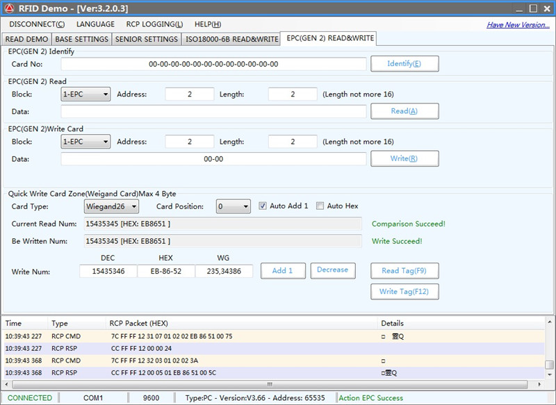The height and width of the screenshot is (405, 556).
Task: Click the CONNECTED status bar entry
Action: 30,398
